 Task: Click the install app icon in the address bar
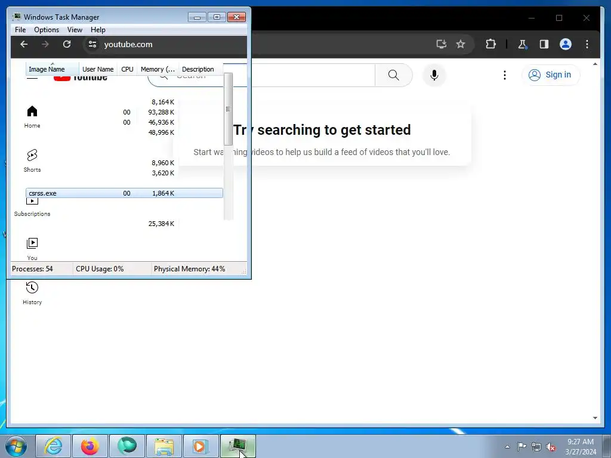[x=441, y=44]
